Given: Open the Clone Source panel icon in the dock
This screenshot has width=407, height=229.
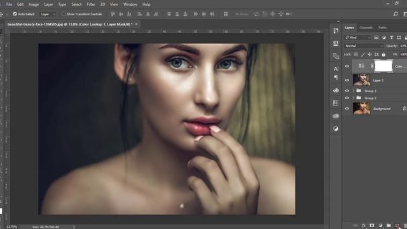Looking at the screenshot, I should [336, 56].
